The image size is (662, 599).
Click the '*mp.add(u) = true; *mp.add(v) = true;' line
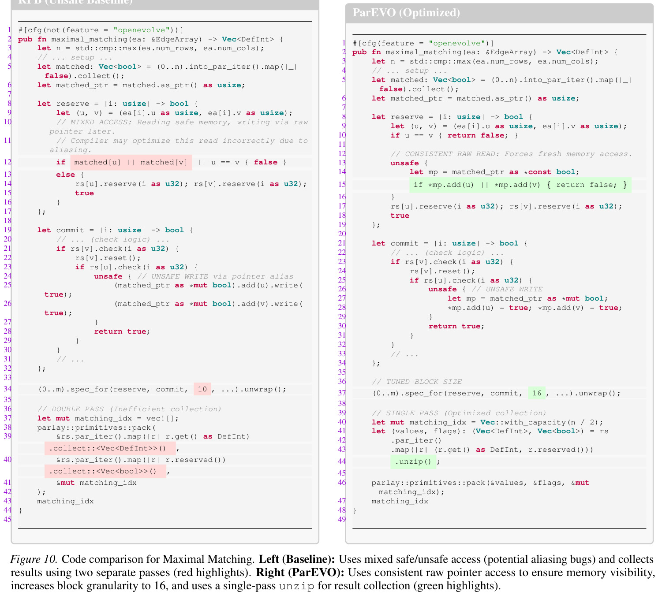[x=535, y=308]
